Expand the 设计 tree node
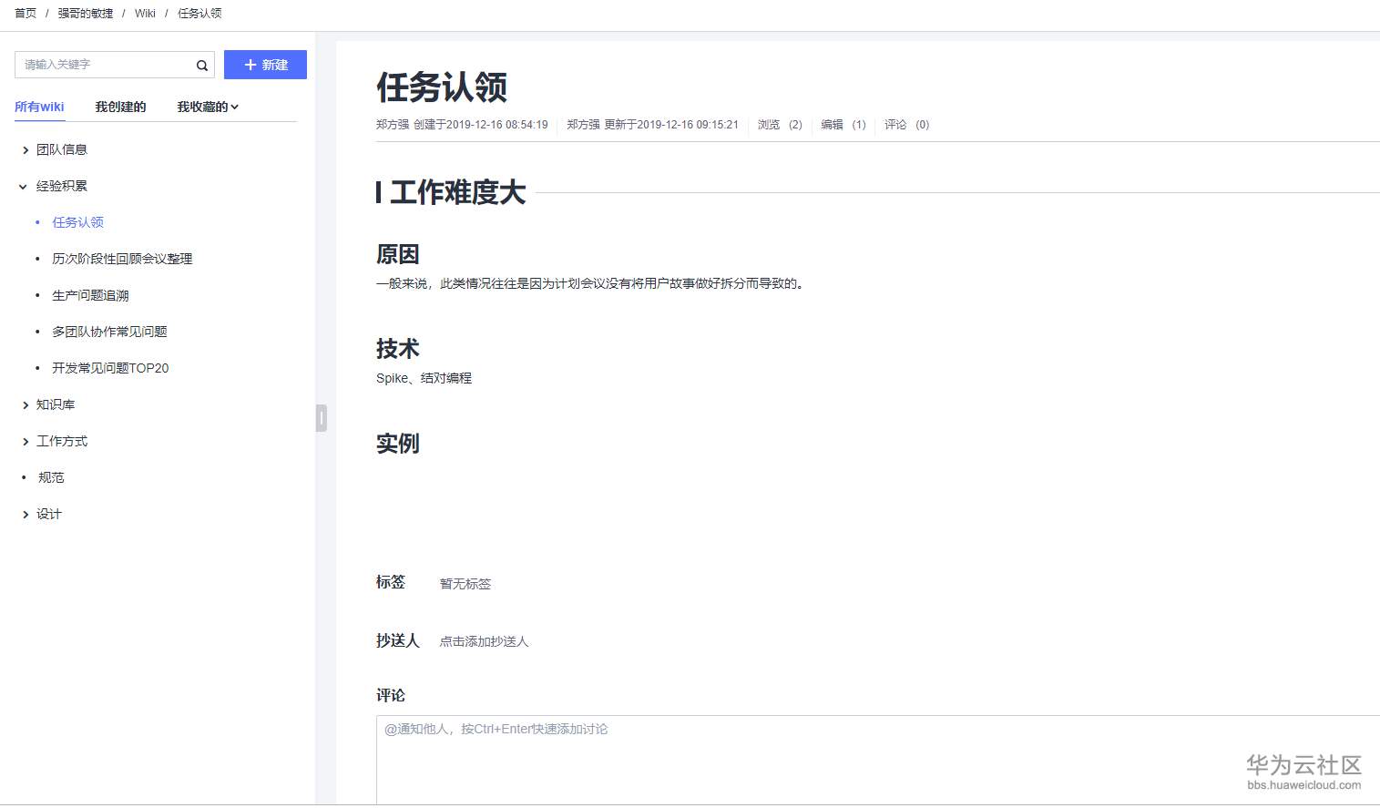Image resolution: width=1380 pixels, height=808 pixels. coord(26,515)
